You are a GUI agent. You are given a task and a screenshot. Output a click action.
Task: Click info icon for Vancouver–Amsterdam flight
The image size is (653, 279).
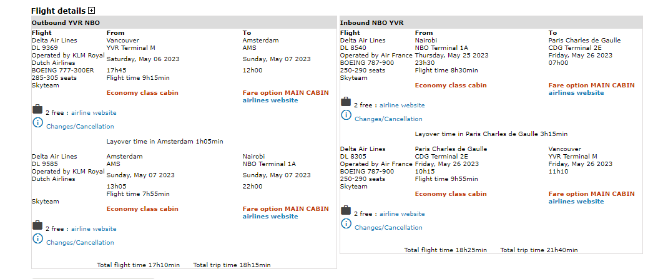click(37, 123)
